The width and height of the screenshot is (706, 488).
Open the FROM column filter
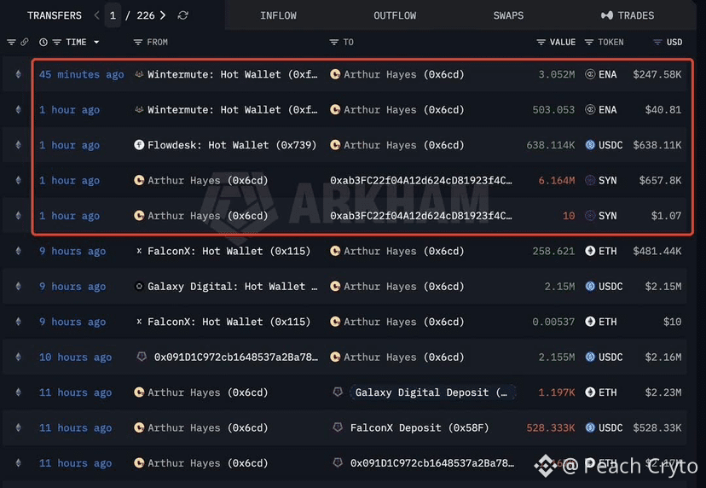(x=138, y=42)
